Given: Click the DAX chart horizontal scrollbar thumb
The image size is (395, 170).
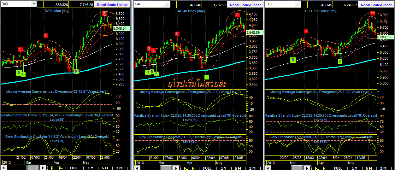Looking at the screenshot, I should (x=33, y=168).
